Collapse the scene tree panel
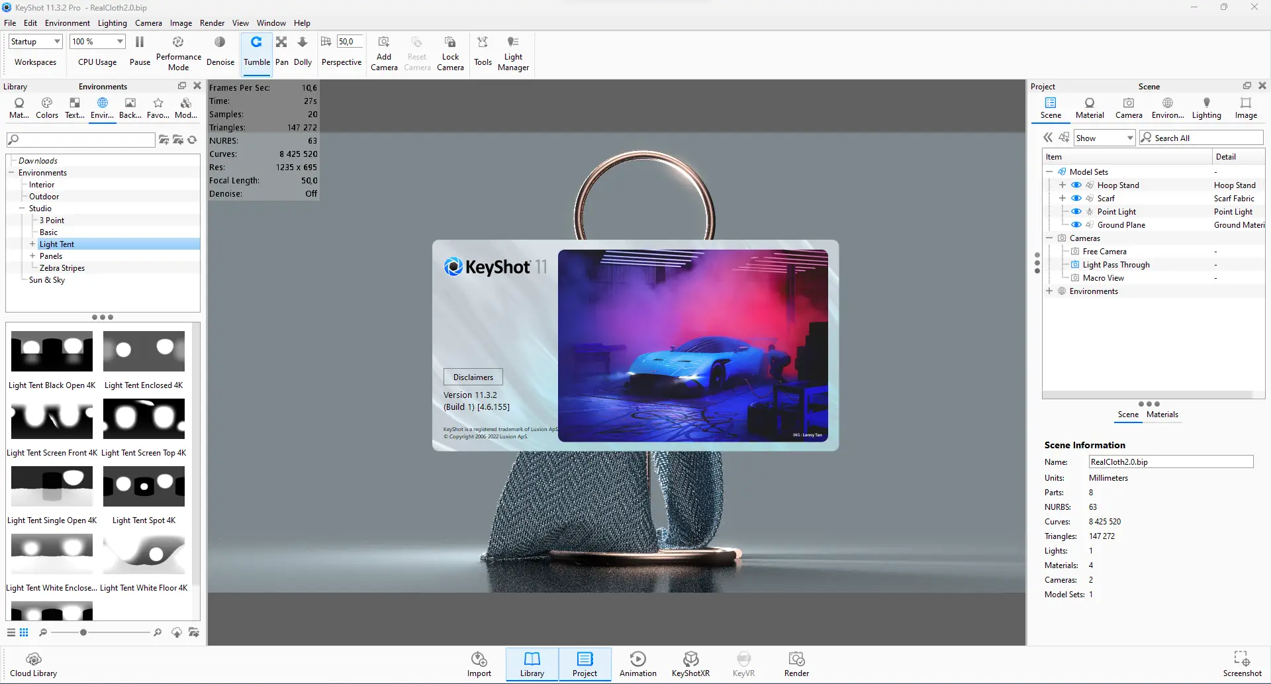This screenshot has height=684, width=1271. tap(1048, 138)
